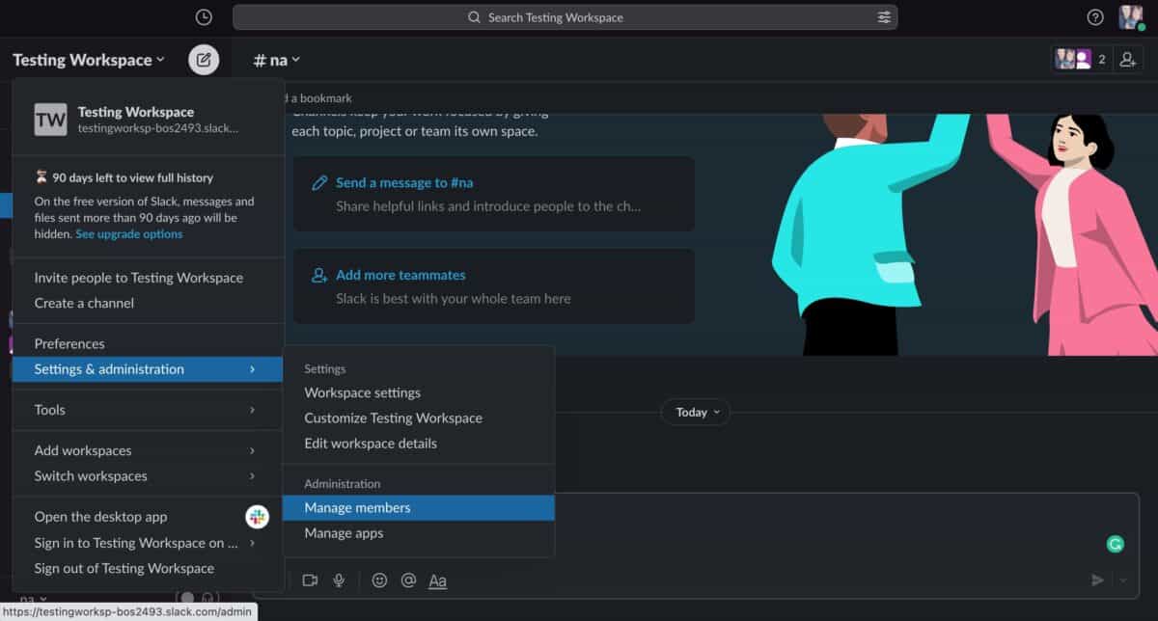Screen dimensions: 1158x621
Task: Open the help question mark icon
Action: [x=1095, y=17]
